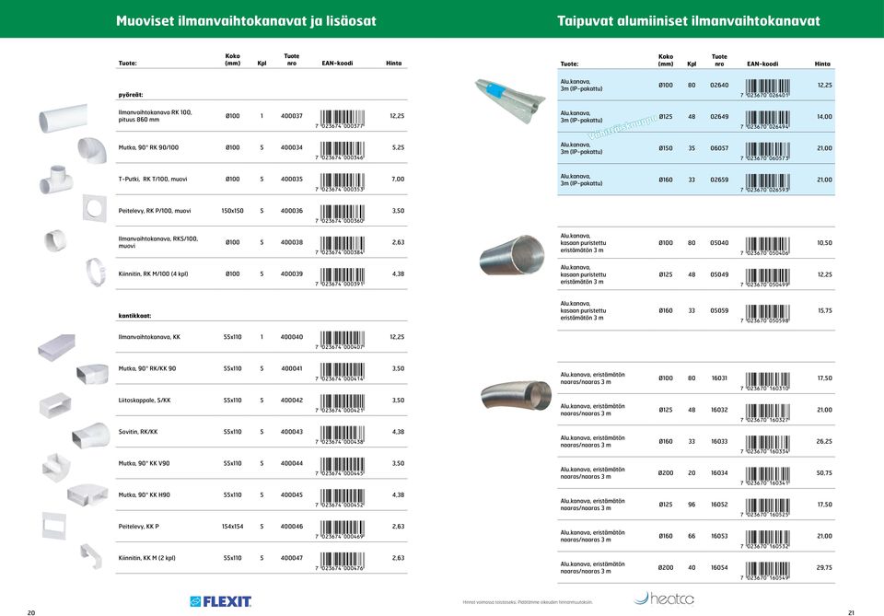Click product number 05040
This screenshot has width=884, height=616.
pyautogui.click(x=719, y=243)
